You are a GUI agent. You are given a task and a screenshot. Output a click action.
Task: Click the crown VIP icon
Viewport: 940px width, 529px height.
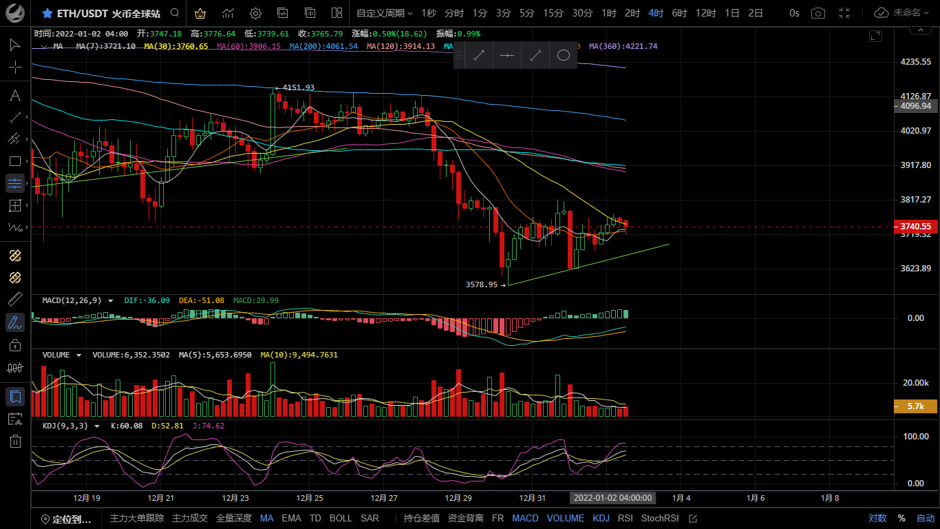(x=200, y=13)
